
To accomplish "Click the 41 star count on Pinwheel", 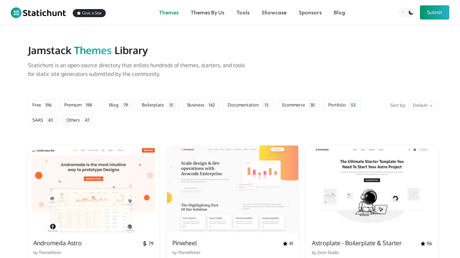I will click(x=291, y=244).
